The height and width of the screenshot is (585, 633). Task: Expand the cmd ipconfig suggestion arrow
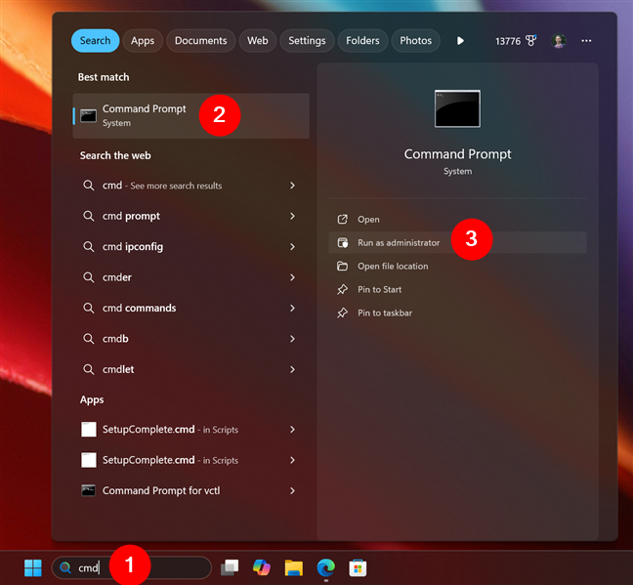[292, 247]
